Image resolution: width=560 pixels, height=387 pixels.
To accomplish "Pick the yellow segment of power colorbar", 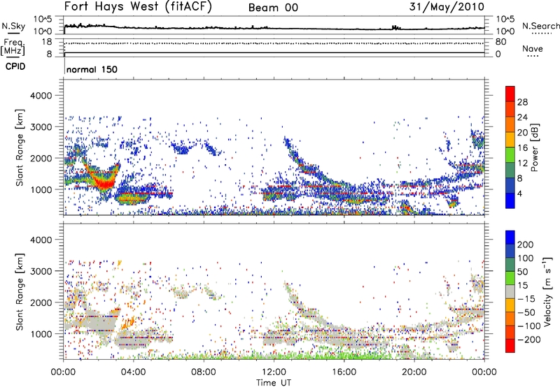I will click(510, 140).
